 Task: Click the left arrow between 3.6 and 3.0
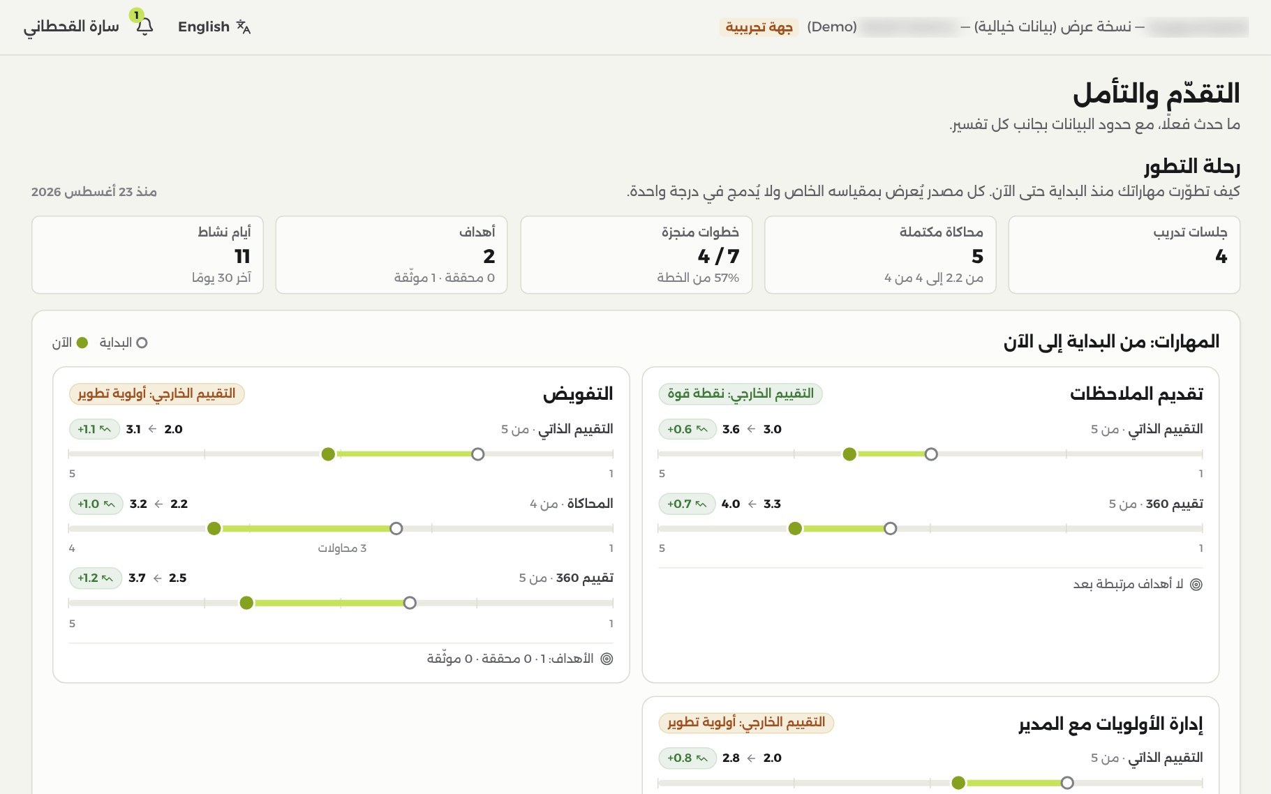pyautogui.click(x=751, y=429)
